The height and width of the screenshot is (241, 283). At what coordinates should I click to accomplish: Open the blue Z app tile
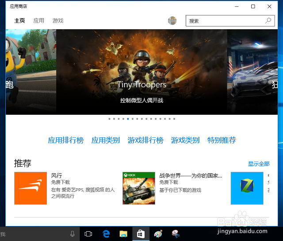(247, 188)
